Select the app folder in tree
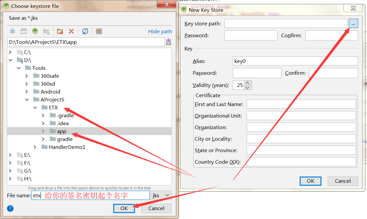 pyautogui.click(x=89, y=131)
